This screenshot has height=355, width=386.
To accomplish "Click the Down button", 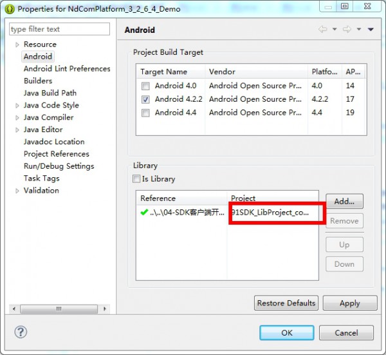I will pyautogui.click(x=344, y=264).
